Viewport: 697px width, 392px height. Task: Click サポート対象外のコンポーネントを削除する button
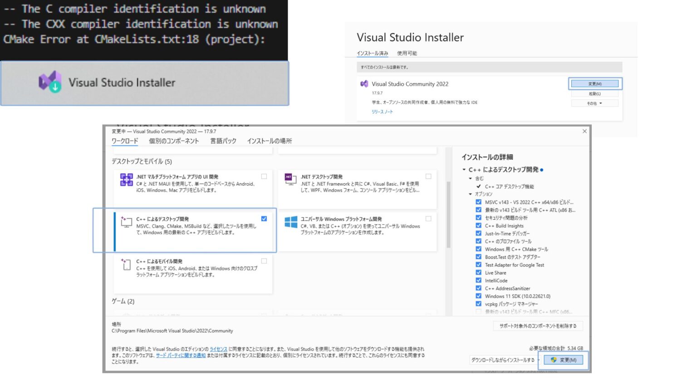point(538,326)
